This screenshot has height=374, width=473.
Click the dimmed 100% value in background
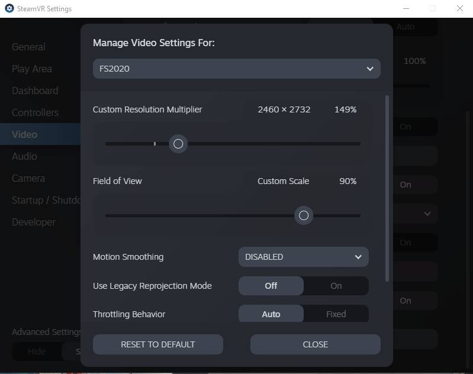click(414, 61)
